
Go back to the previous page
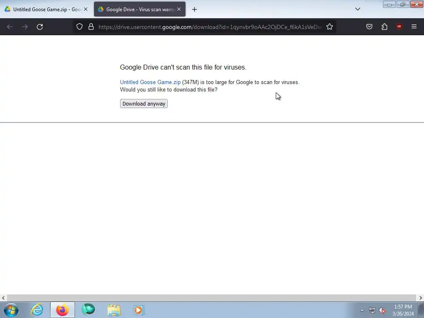coord(10,27)
